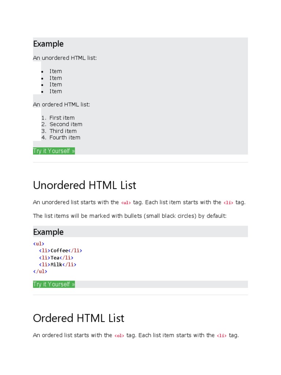This screenshot has width=281, height=375.
Task: Click the "Fourth item" list entry
Action: pyautogui.click(x=65, y=138)
